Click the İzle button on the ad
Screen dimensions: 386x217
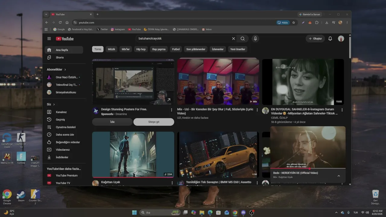point(112,122)
